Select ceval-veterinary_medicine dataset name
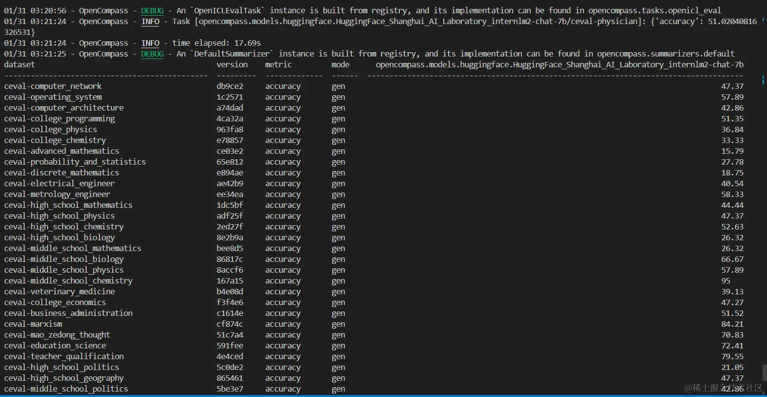Image resolution: width=767 pixels, height=397 pixels. pyautogui.click(x=60, y=291)
